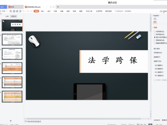167x125 pixels.
Task: Click the 重置背景 button
Action: pos(164,120)
